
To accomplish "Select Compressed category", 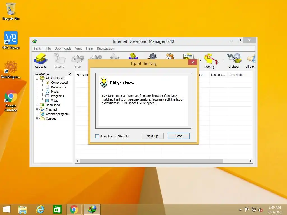I will pyautogui.click(x=59, y=83).
